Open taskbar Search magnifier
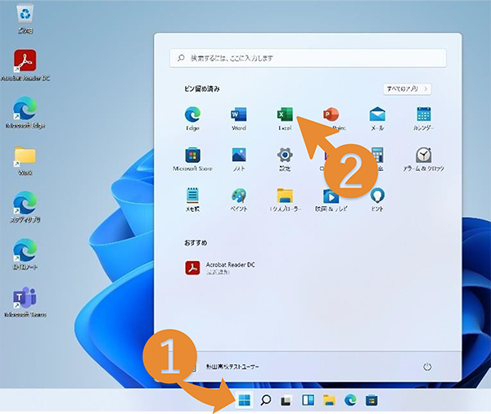491x414 pixels. point(265,400)
